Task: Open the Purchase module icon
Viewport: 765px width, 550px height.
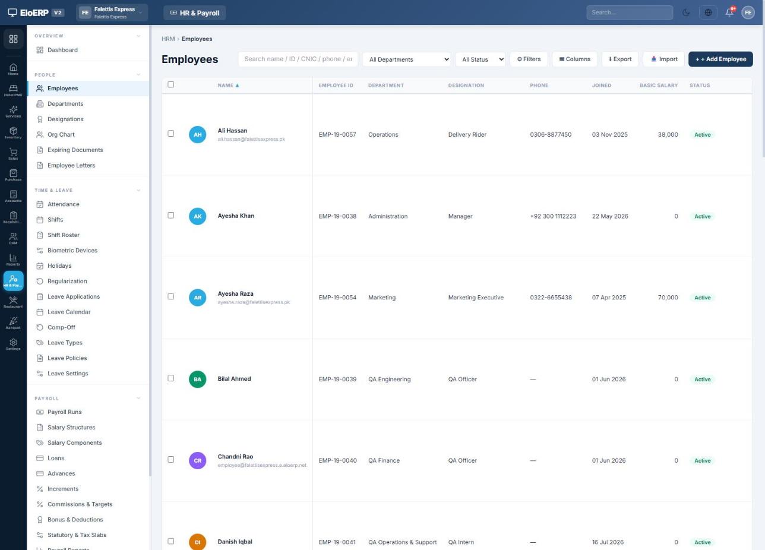Action: coord(13,175)
